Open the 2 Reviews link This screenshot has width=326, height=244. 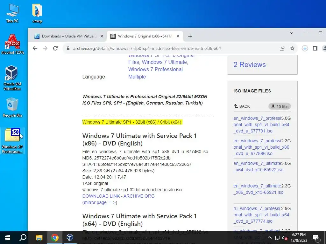250,64
